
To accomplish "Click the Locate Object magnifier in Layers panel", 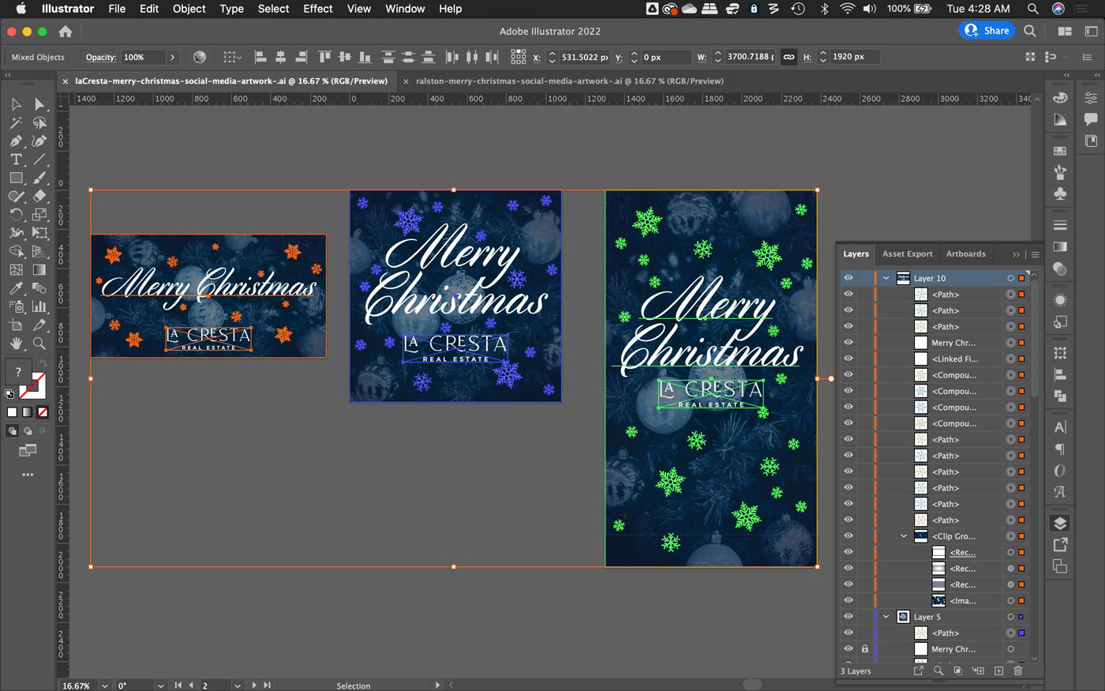I will [x=938, y=670].
